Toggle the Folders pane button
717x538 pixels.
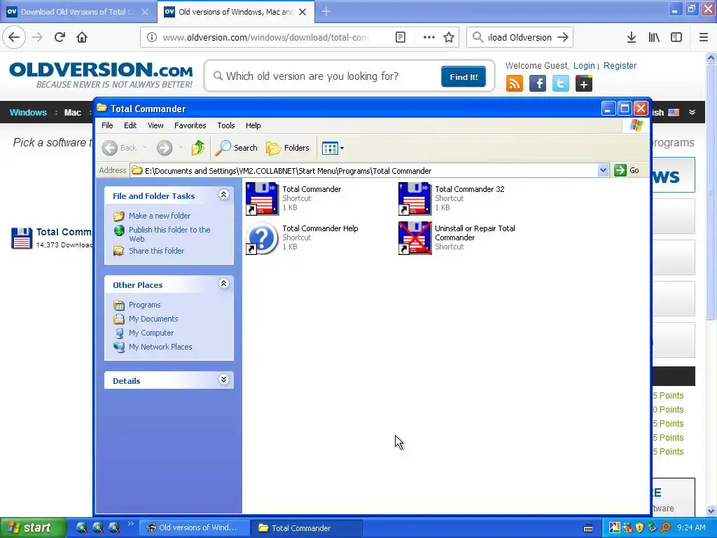(x=288, y=148)
